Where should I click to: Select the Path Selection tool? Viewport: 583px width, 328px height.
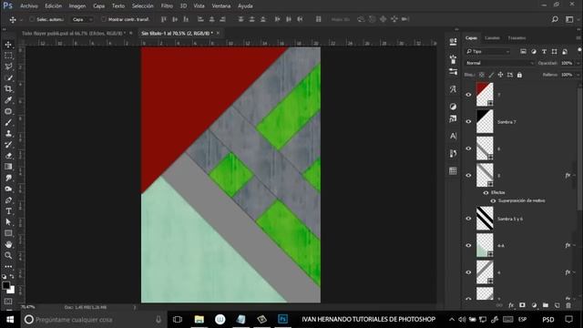[8, 222]
